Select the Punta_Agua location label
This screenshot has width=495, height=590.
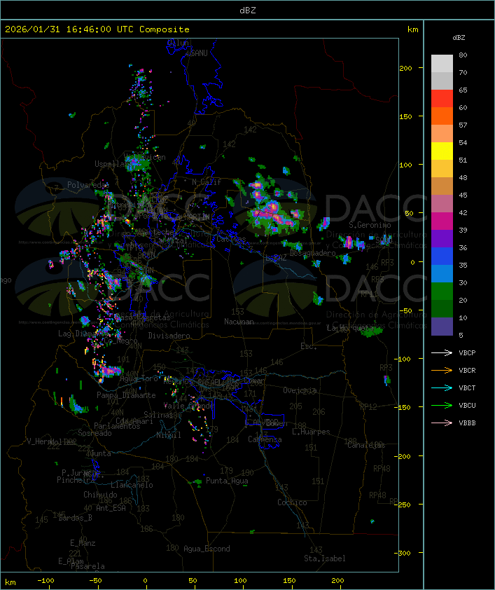point(227,481)
